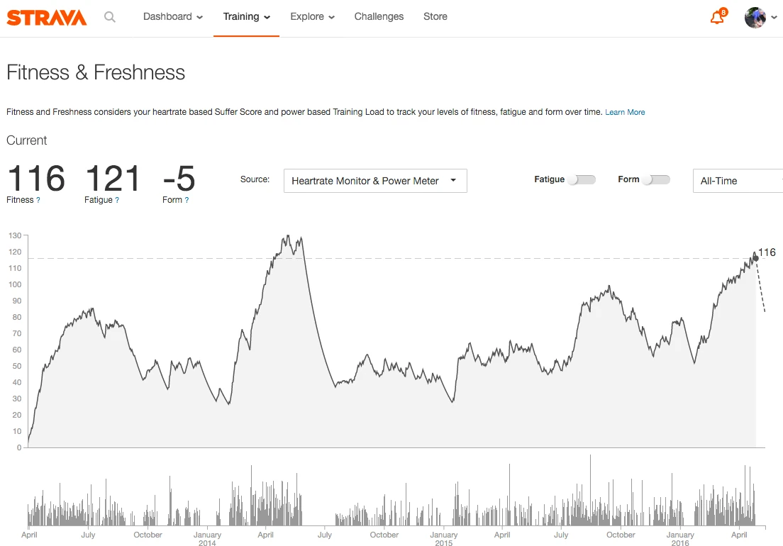Click the Learn More link

(624, 111)
